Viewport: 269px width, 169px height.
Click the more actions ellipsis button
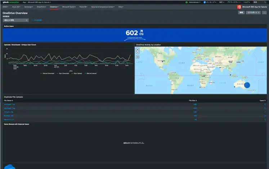coord(264,13)
